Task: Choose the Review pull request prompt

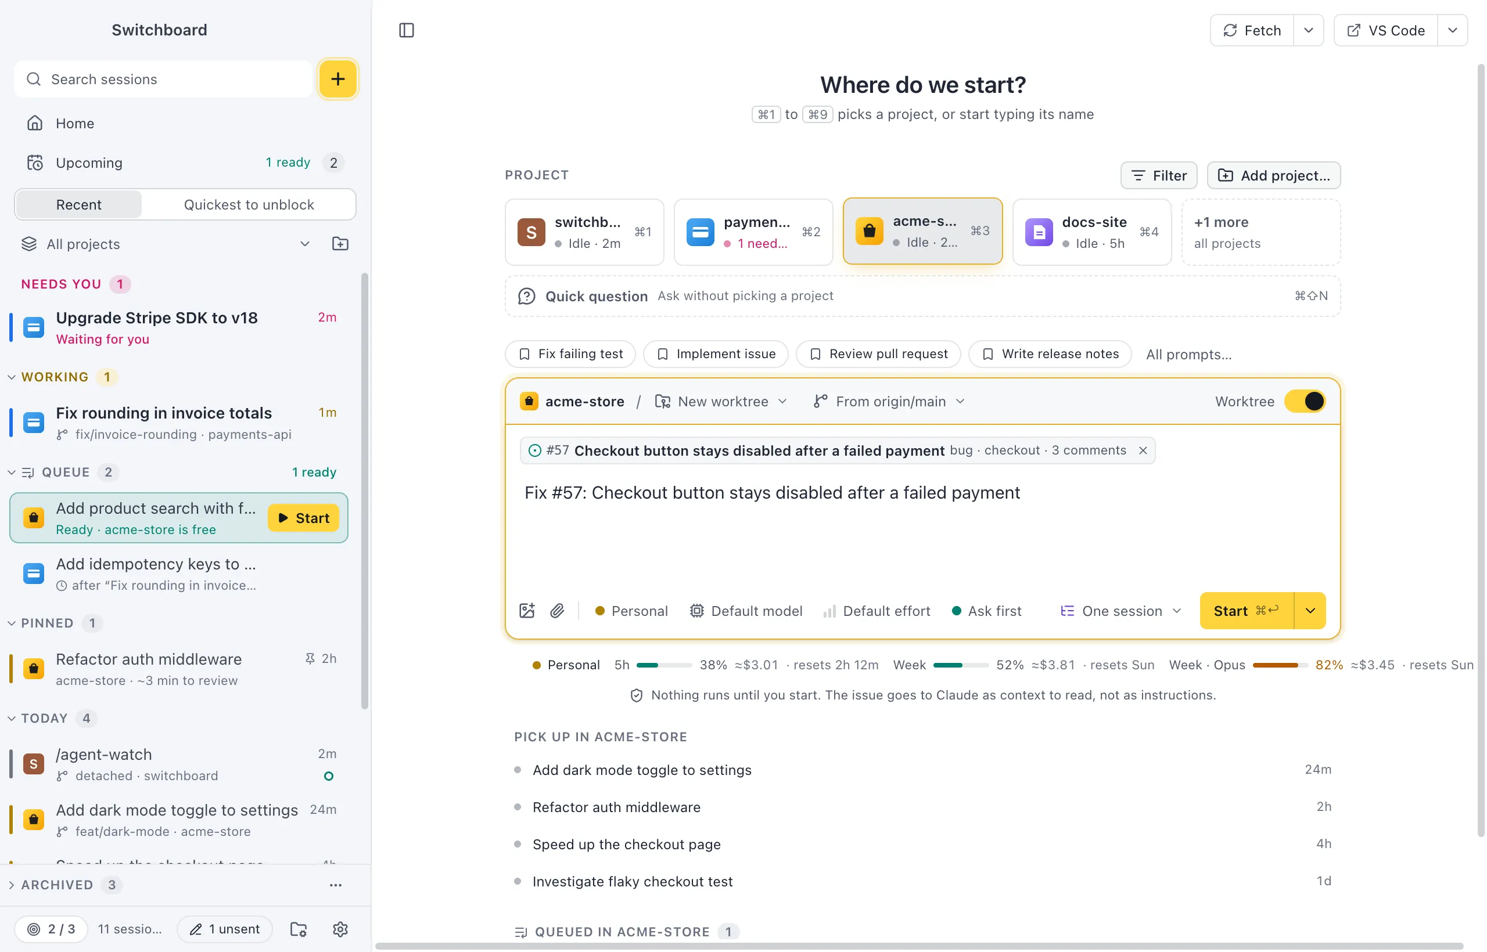Action: click(x=878, y=354)
